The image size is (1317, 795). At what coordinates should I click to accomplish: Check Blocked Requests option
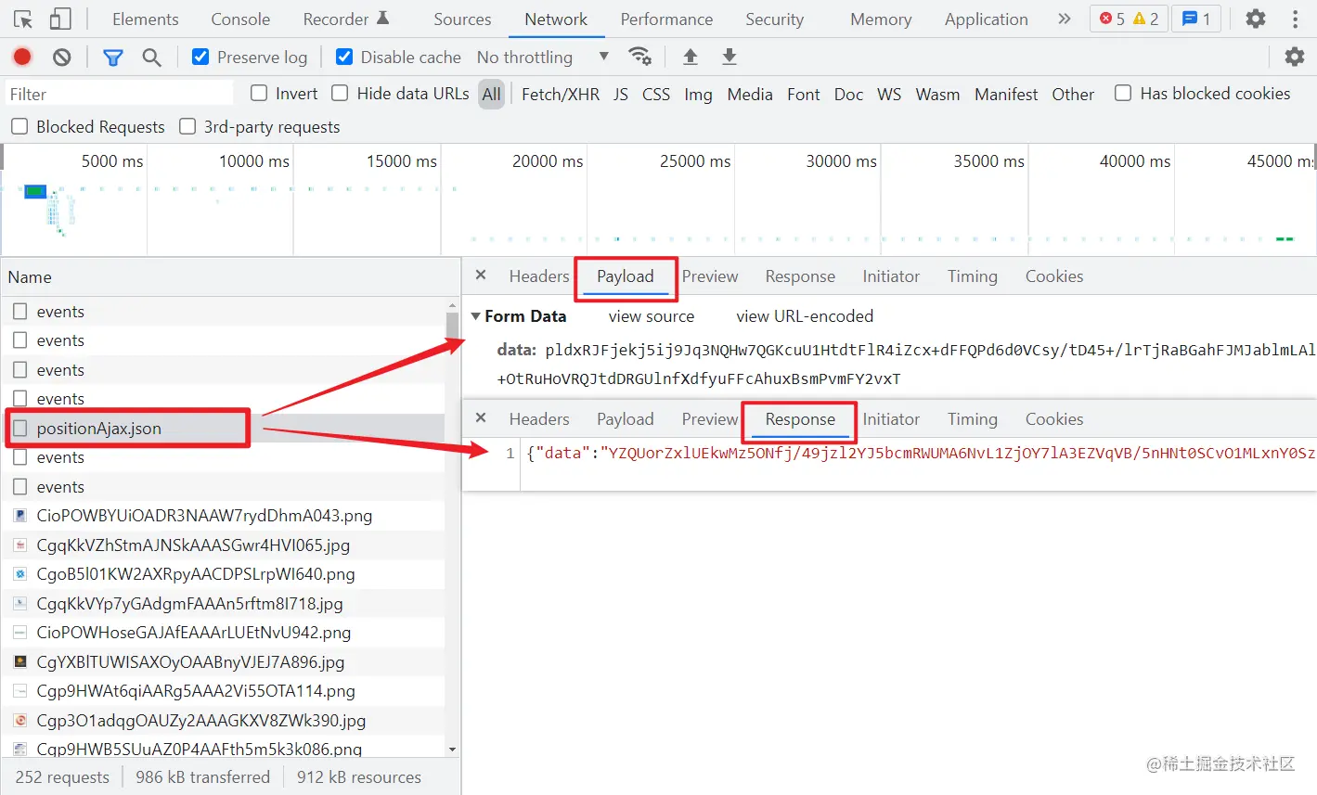[19, 126]
